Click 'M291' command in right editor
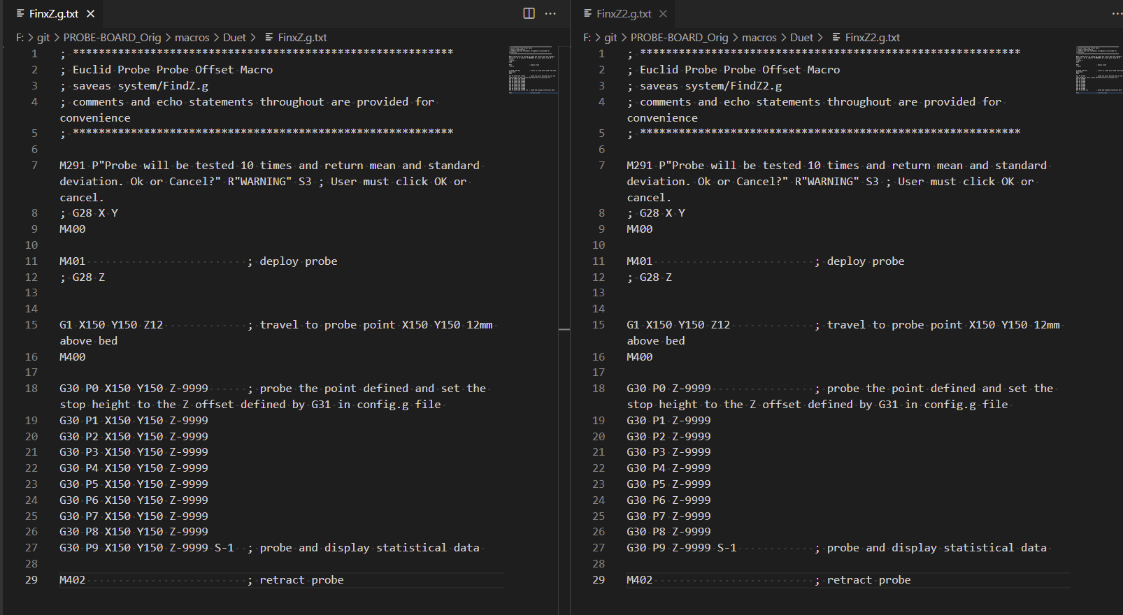1123x615 pixels. click(639, 165)
